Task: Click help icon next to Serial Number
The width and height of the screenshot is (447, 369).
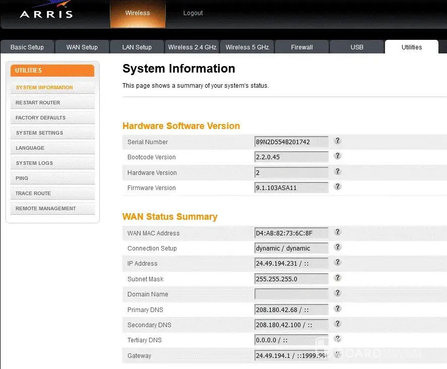Action: [x=338, y=141]
